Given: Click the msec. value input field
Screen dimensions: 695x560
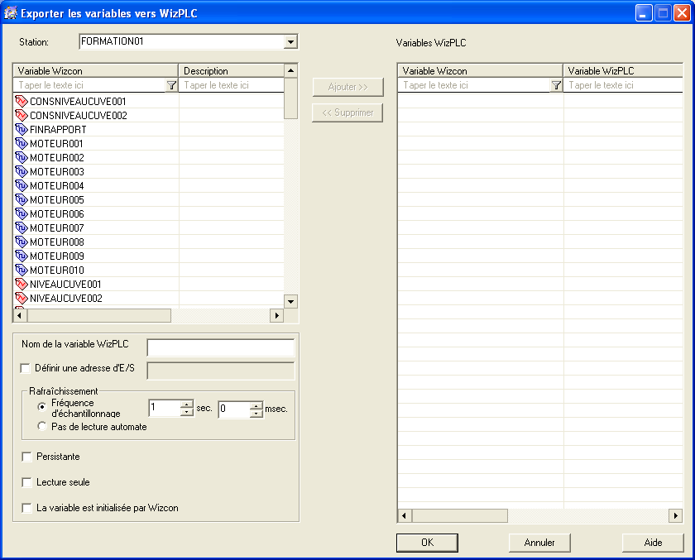Looking at the screenshot, I should pos(234,409).
